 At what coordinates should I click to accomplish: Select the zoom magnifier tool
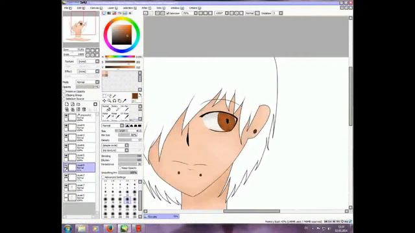tap(110, 101)
